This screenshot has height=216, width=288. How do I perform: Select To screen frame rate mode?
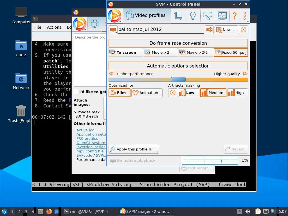(126, 52)
